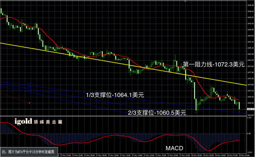Click the MT4平台 15分钟 note box
The image size is (255, 157).
click(x=29, y=152)
